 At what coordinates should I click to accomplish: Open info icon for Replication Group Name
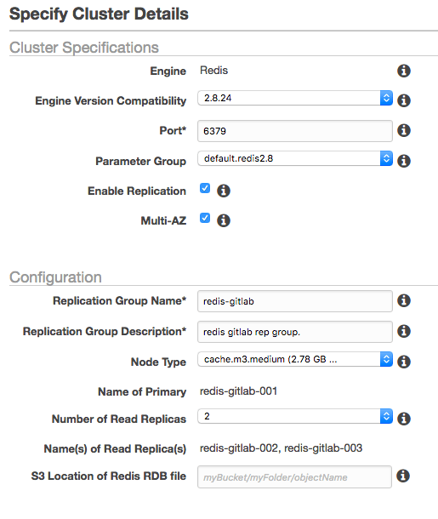tap(404, 300)
